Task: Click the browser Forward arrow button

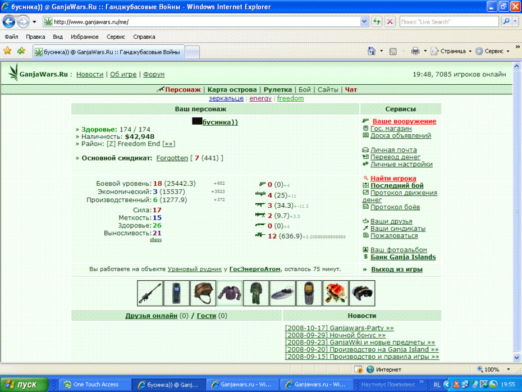Action: tap(22, 22)
